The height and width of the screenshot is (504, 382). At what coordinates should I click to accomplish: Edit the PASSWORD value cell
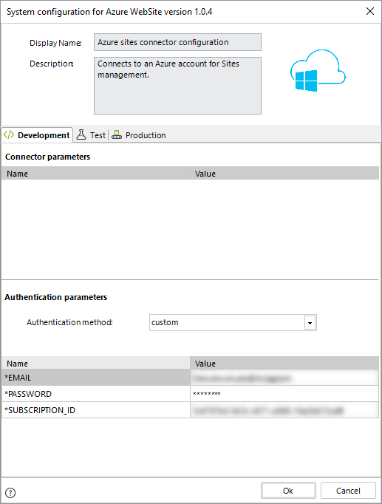click(x=284, y=394)
